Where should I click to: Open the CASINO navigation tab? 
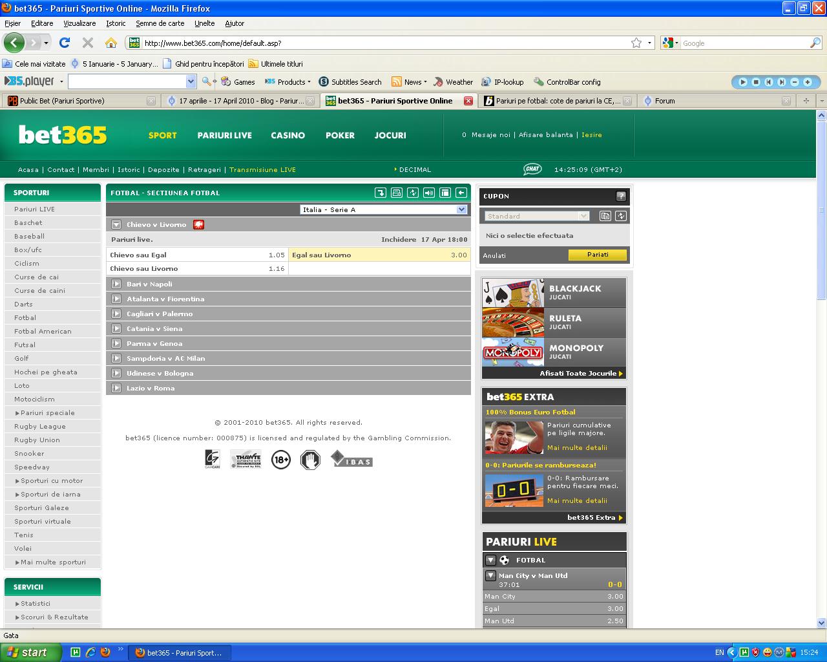(x=288, y=135)
